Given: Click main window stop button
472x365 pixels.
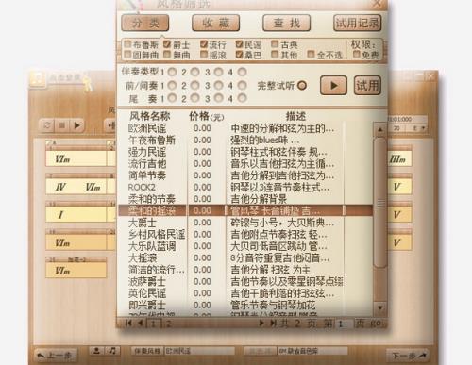Looking at the screenshot, I should pyautogui.click(x=62, y=125).
